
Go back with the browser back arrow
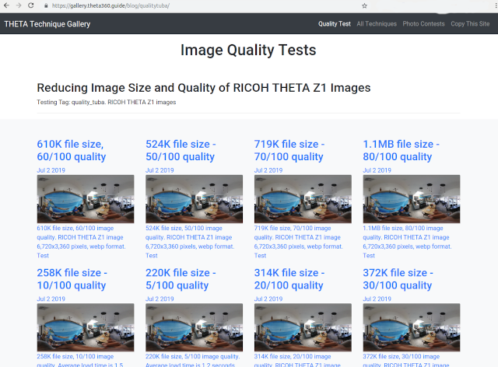(6, 5)
